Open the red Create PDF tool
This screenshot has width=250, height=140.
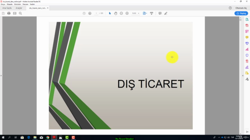coord(247,25)
